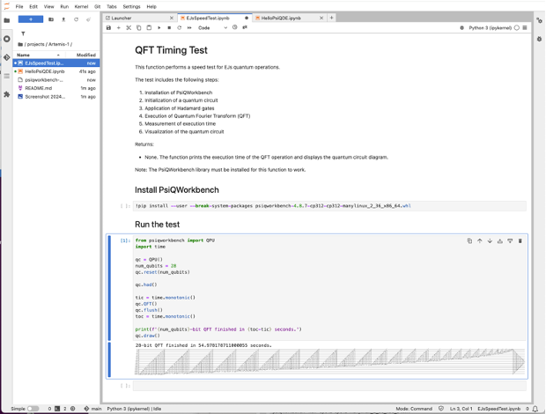
Task: Save the notebook with the disk icon
Action: coord(108,27)
